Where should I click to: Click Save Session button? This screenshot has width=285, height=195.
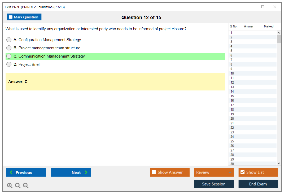214,184
